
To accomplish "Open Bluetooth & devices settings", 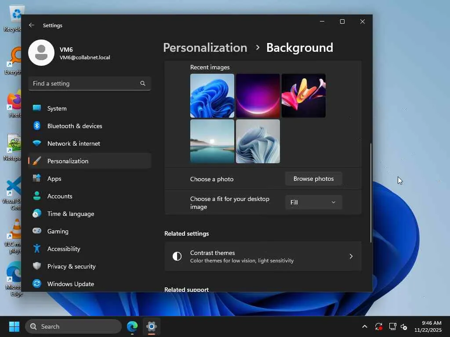I will pyautogui.click(x=75, y=126).
